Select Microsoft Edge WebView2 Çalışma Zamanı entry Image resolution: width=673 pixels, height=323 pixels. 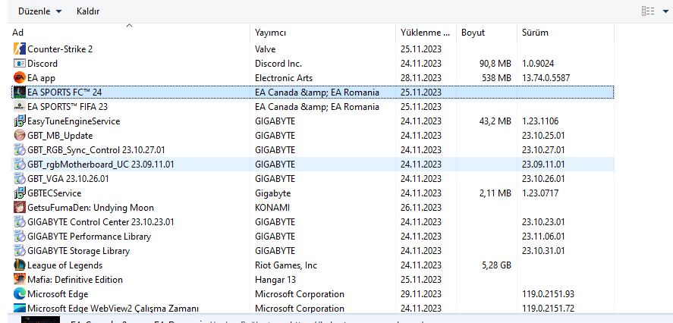(x=112, y=309)
